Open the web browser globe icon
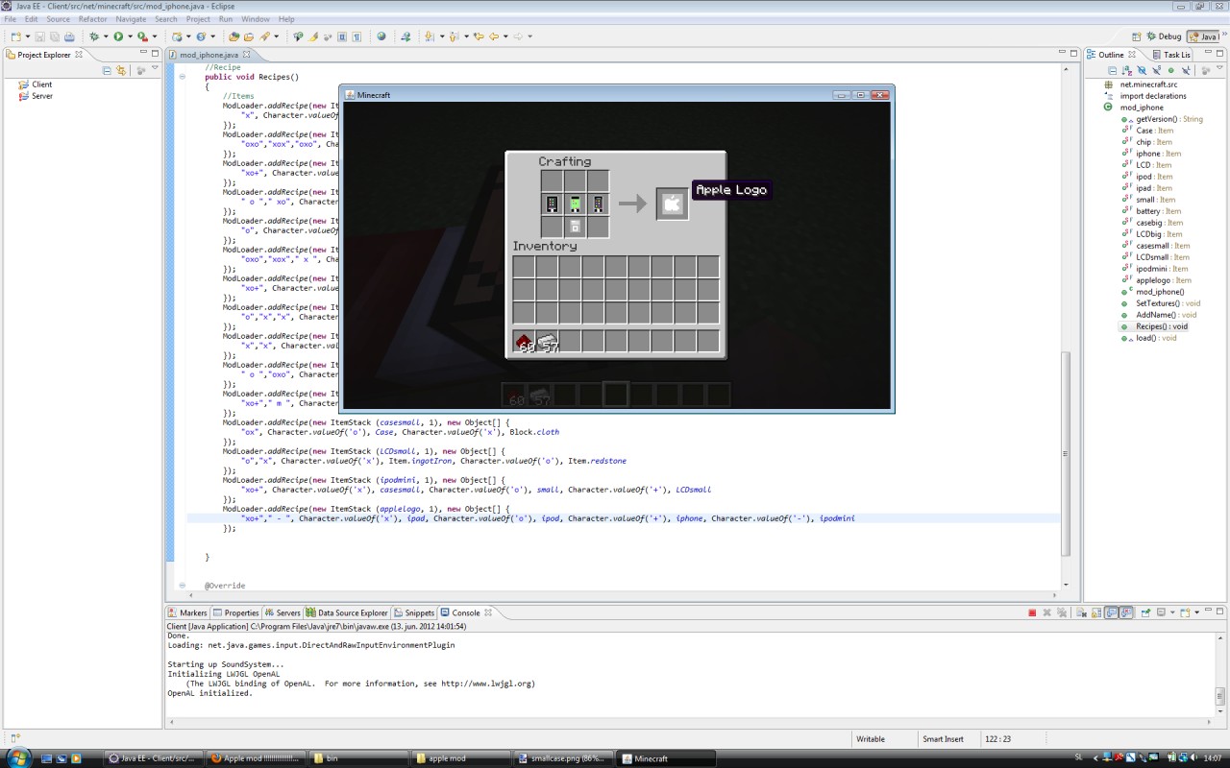This screenshot has width=1230, height=768. click(x=381, y=36)
